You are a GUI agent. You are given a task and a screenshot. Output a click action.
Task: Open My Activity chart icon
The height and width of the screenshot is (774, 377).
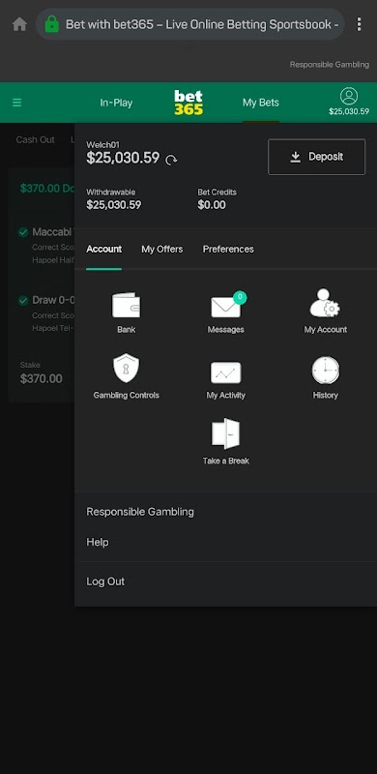(x=226, y=372)
